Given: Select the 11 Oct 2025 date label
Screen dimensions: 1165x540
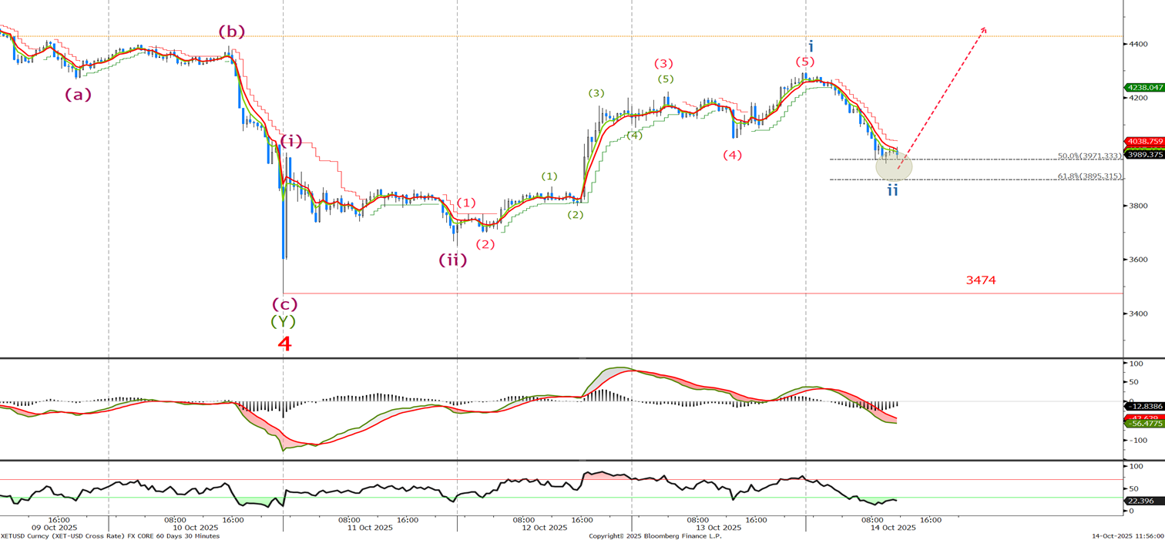Looking at the screenshot, I should [x=370, y=528].
